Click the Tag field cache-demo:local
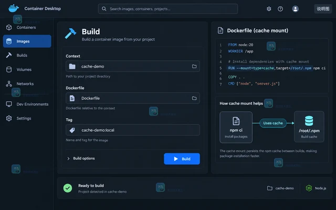 coord(133,130)
